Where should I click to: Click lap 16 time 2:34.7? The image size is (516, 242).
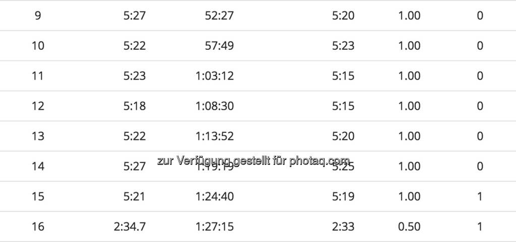130,226
